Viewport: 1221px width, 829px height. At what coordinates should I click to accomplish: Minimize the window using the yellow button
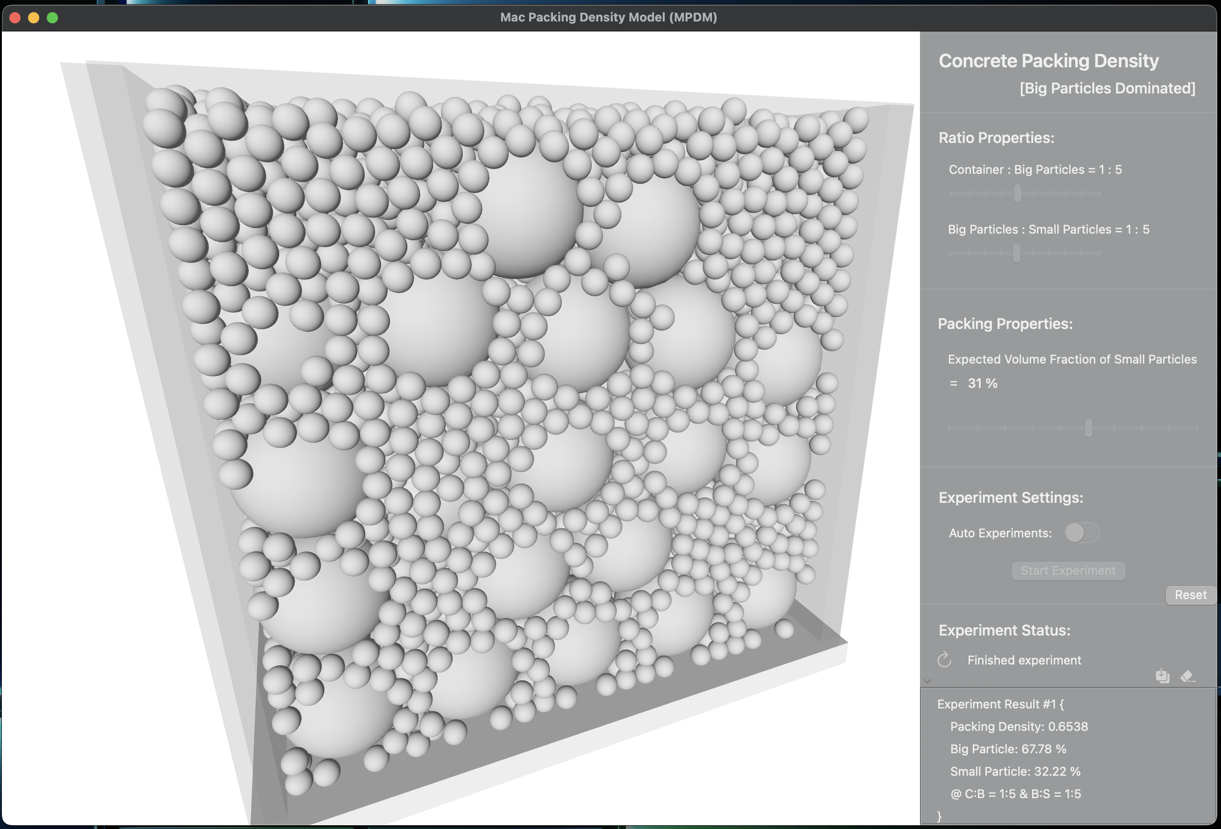(x=34, y=18)
